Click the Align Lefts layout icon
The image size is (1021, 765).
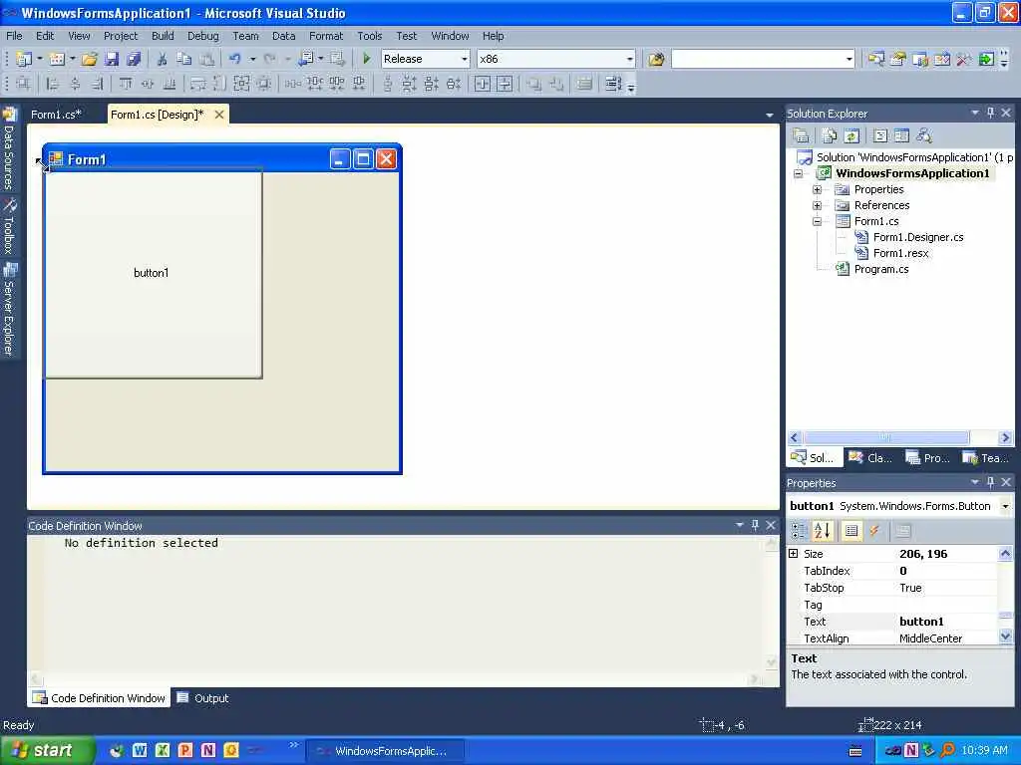54,84
